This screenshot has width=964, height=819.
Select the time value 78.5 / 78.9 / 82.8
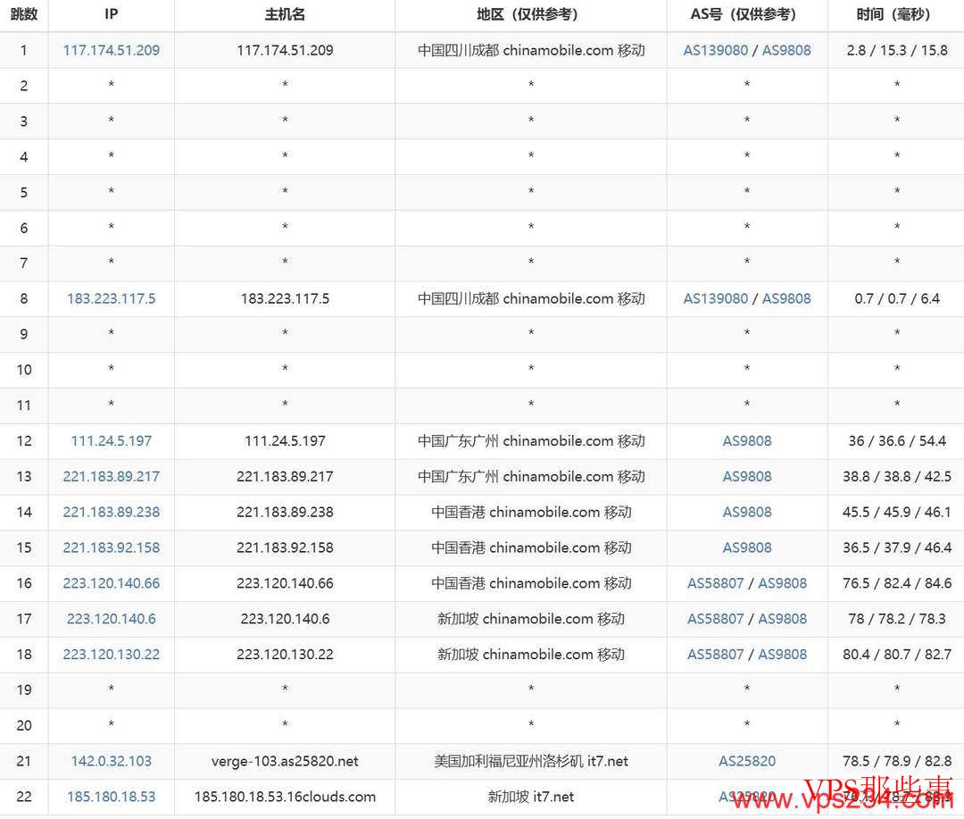897,761
